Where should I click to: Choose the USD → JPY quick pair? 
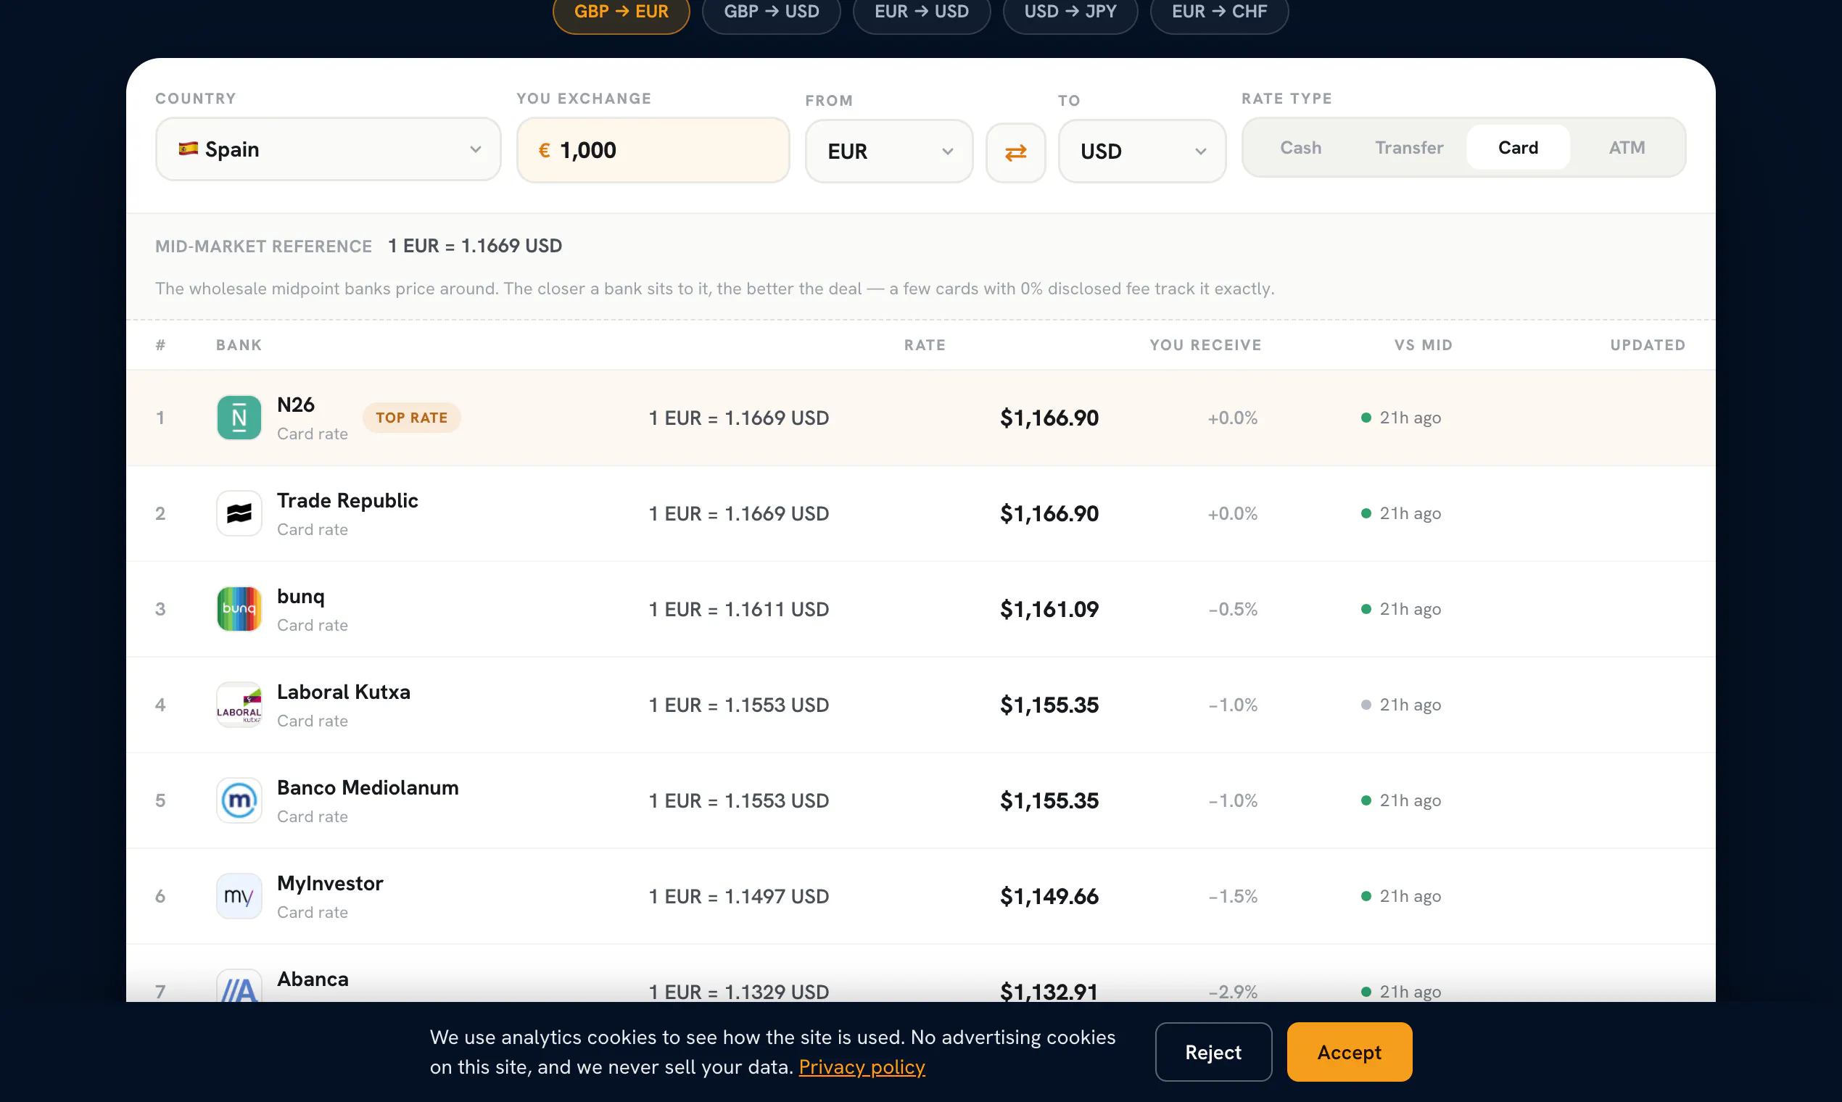click(x=1070, y=12)
